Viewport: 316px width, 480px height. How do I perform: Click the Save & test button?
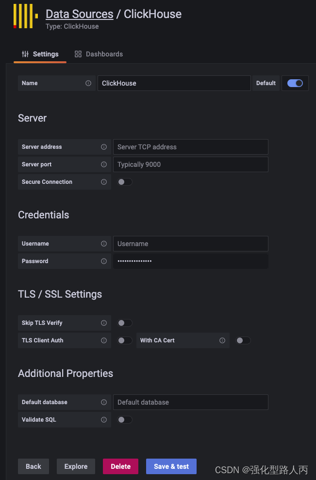(x=171, y=466)
